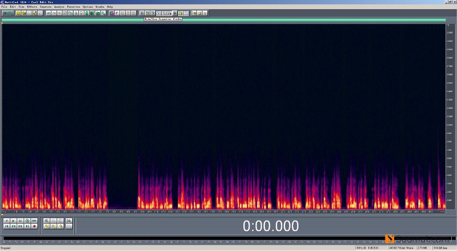This screenshot has width=457, height=251.
Task: Switch to multitrack view with the leftmost toolbar button
Action: coord(8,13)
